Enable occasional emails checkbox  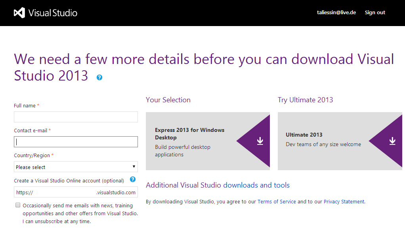[x=18, y=205]
